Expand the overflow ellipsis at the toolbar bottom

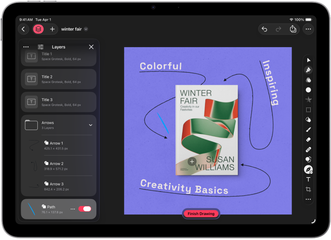click(x=308, y=199)
